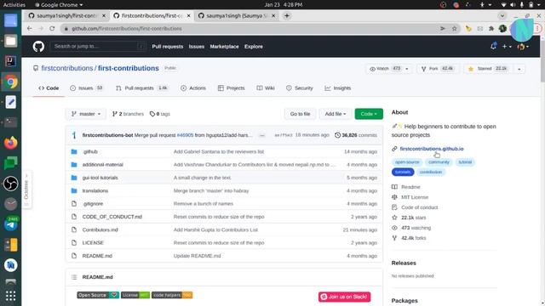View the 0 tags link
The height and width of the screenshot is (306, 545).
point(160,114)
